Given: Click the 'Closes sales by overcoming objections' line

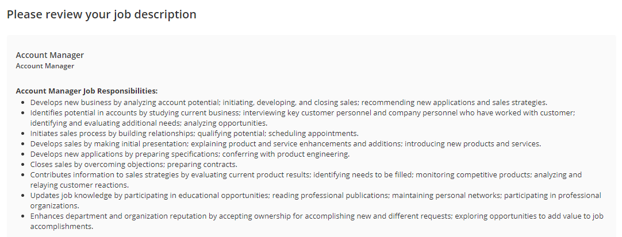Looking at the screenshot, I should click(x=134, y=164).
